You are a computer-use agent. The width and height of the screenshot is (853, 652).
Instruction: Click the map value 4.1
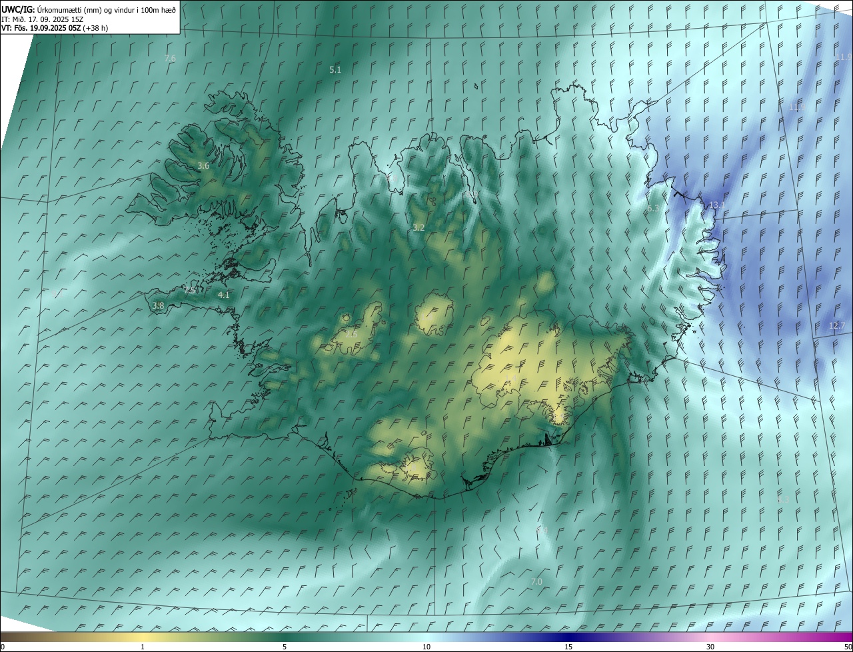(x=224, y=295)
